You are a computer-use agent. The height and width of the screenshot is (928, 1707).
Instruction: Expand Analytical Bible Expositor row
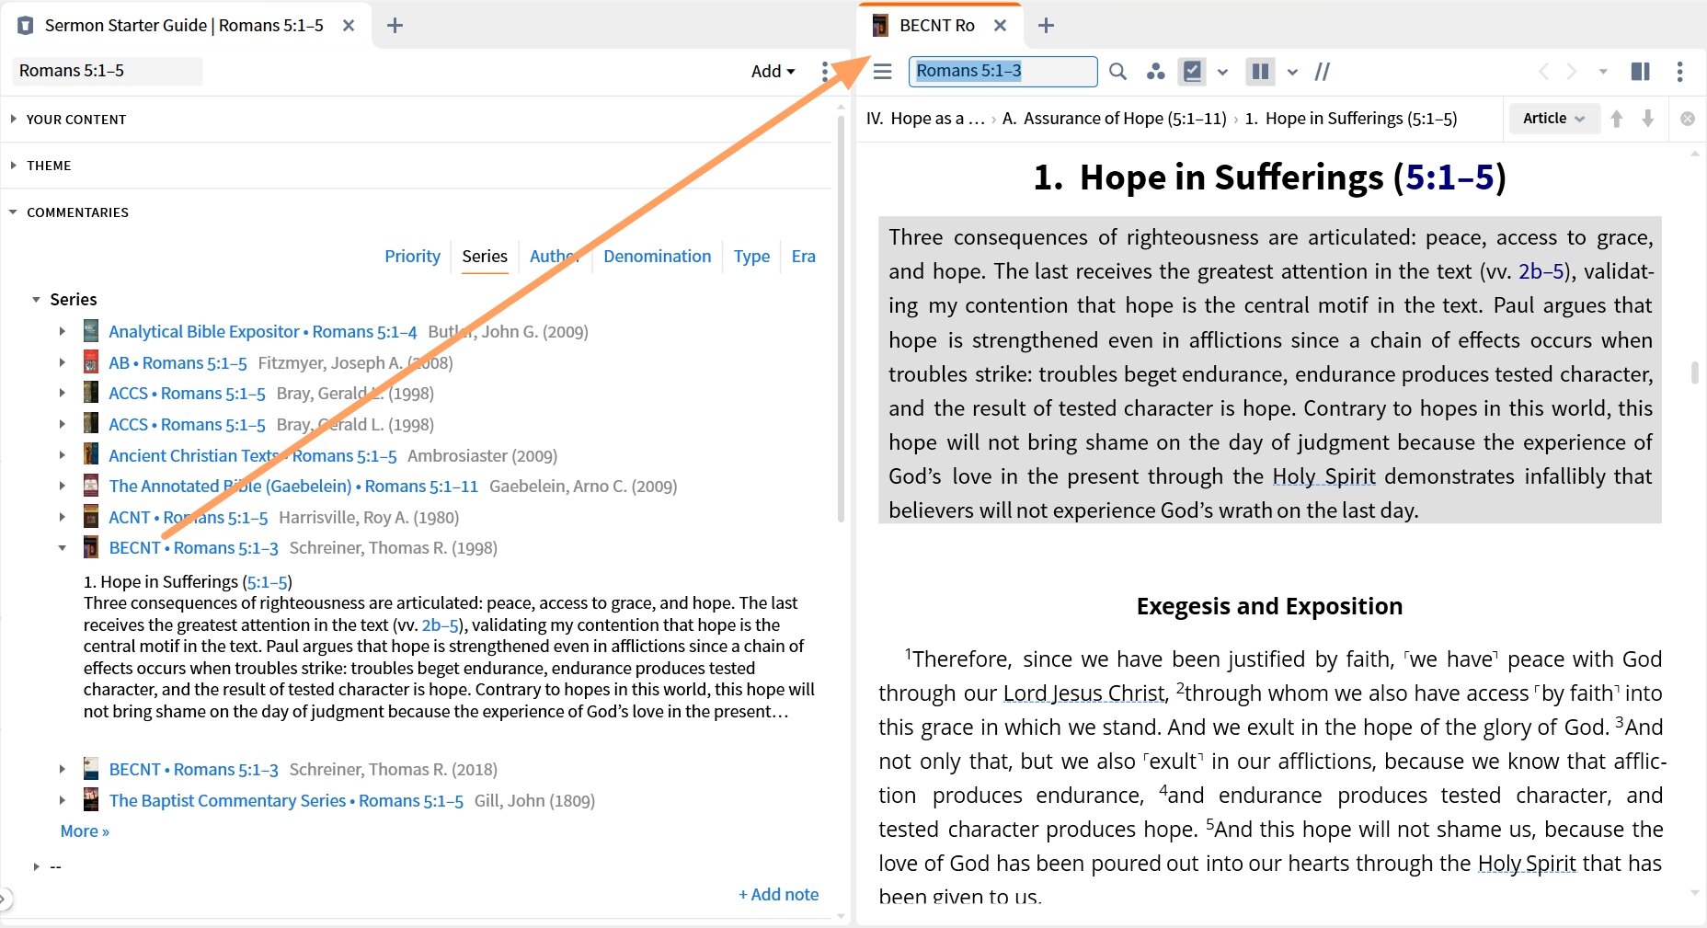tap(63, 332)
